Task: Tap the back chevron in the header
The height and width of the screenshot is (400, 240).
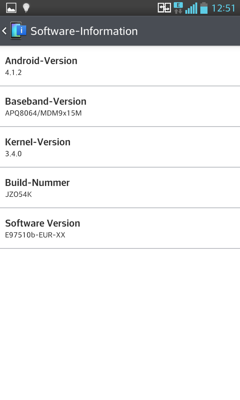Action: click(x=4, y=31)
